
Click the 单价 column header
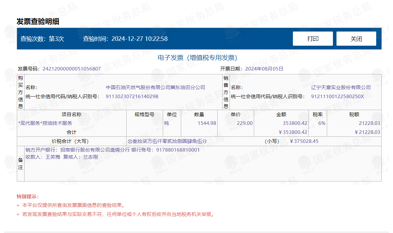(x=235, y=114)
